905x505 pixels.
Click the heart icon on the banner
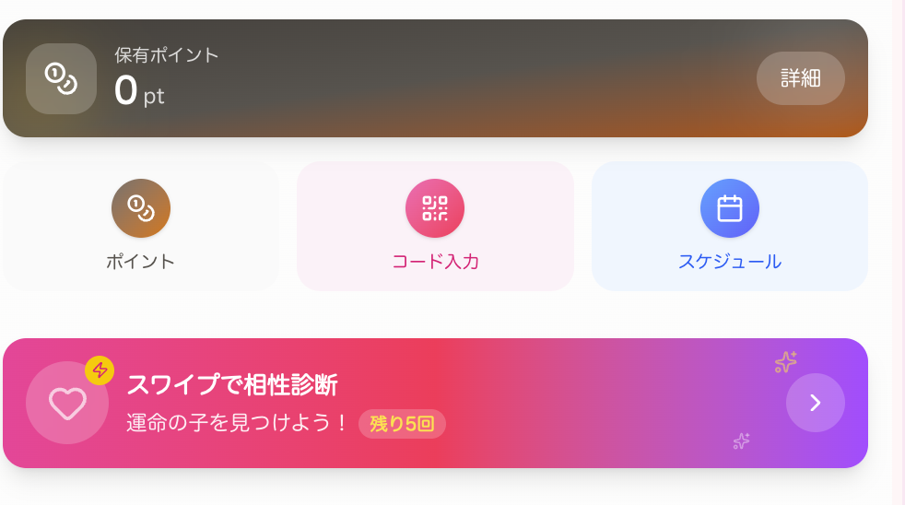click(67, 403)
